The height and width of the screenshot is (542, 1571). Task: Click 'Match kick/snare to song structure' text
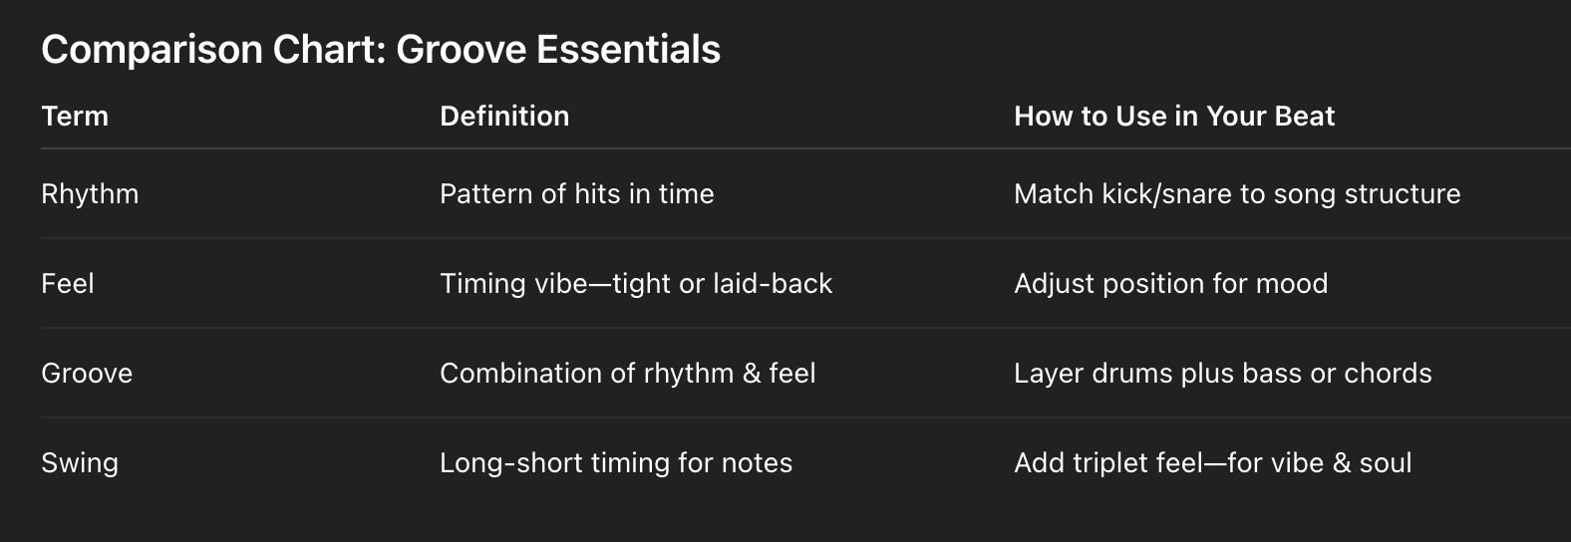(x=1236, y=194)
